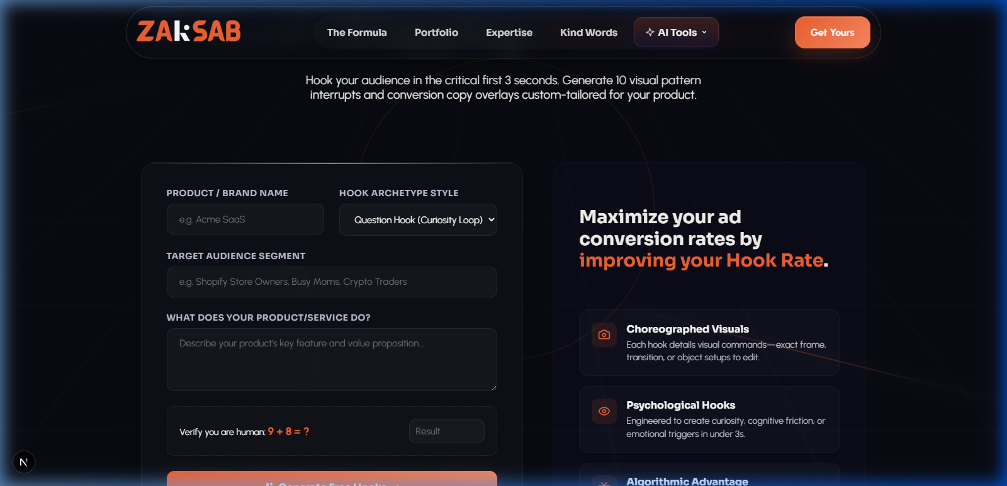Click the Algorithmic Advantage heading

[687, 481]
